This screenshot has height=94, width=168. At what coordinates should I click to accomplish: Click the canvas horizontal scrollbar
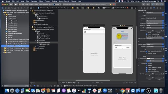(x=93, y=80)
